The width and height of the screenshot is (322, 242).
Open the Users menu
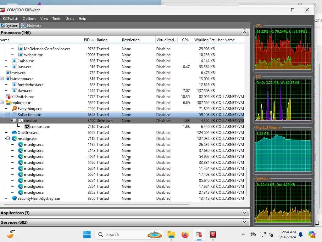[x=70, y=19]
